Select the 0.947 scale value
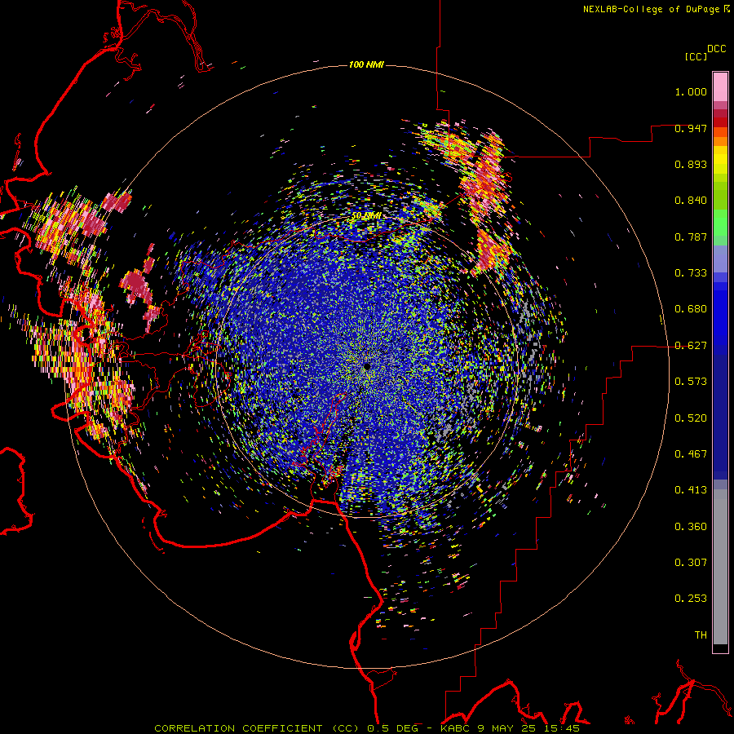 coord(691,128)
